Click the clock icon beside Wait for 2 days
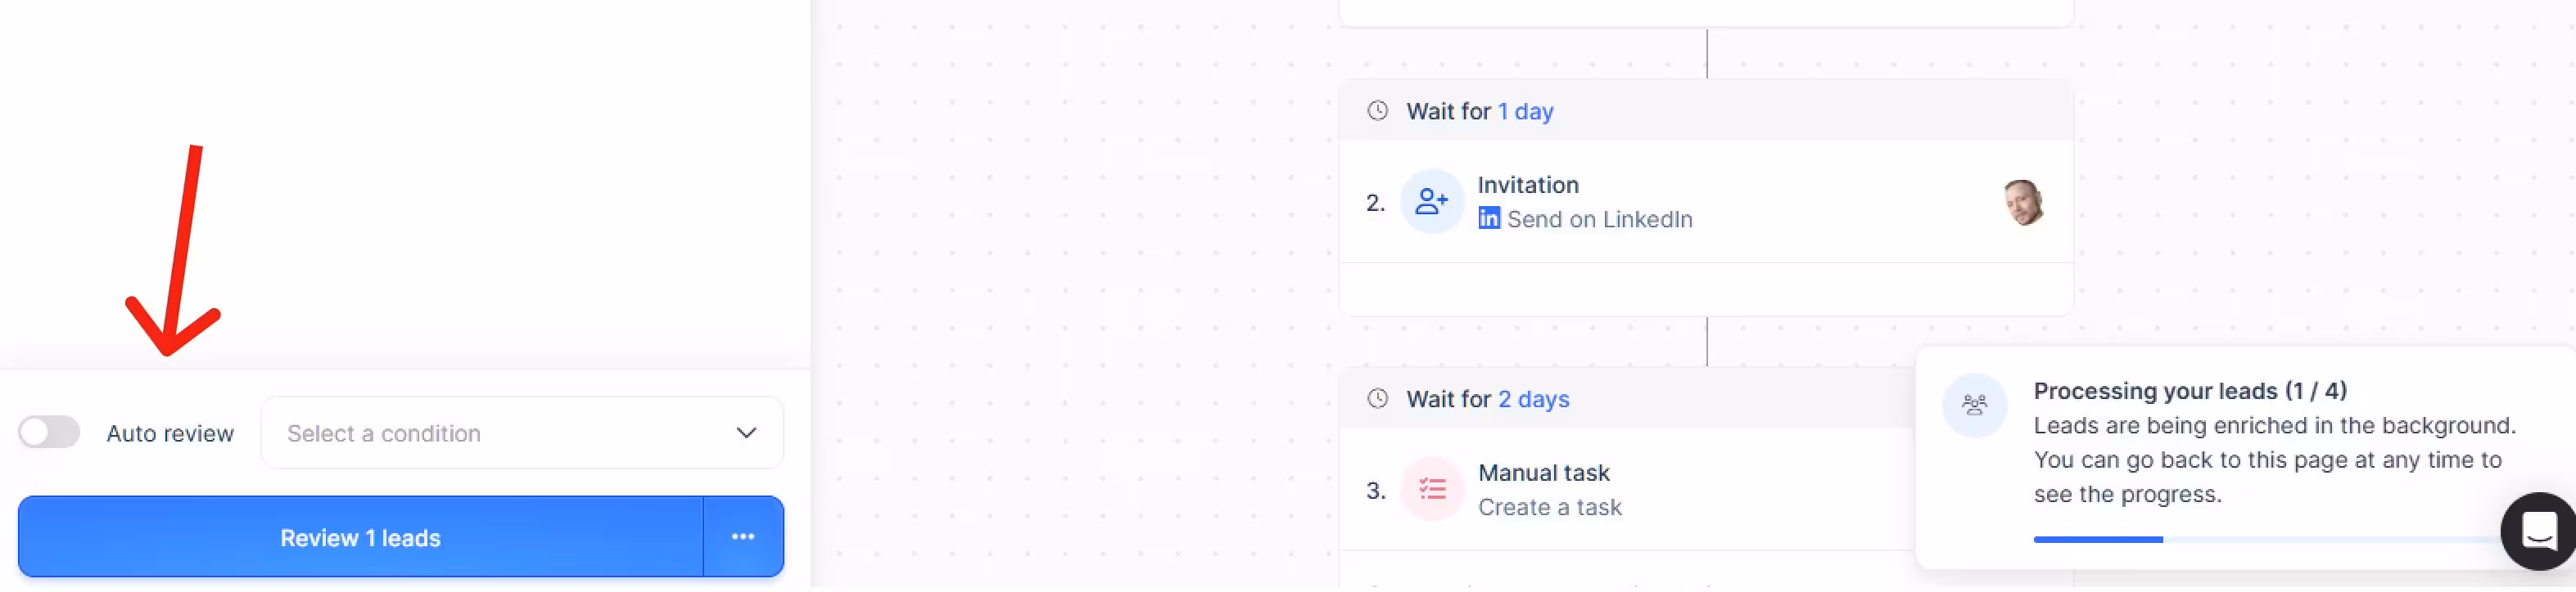Image resolution: width=2576 pixels, height=592 pixels. pyautogui.click(x=1377, y=399)
